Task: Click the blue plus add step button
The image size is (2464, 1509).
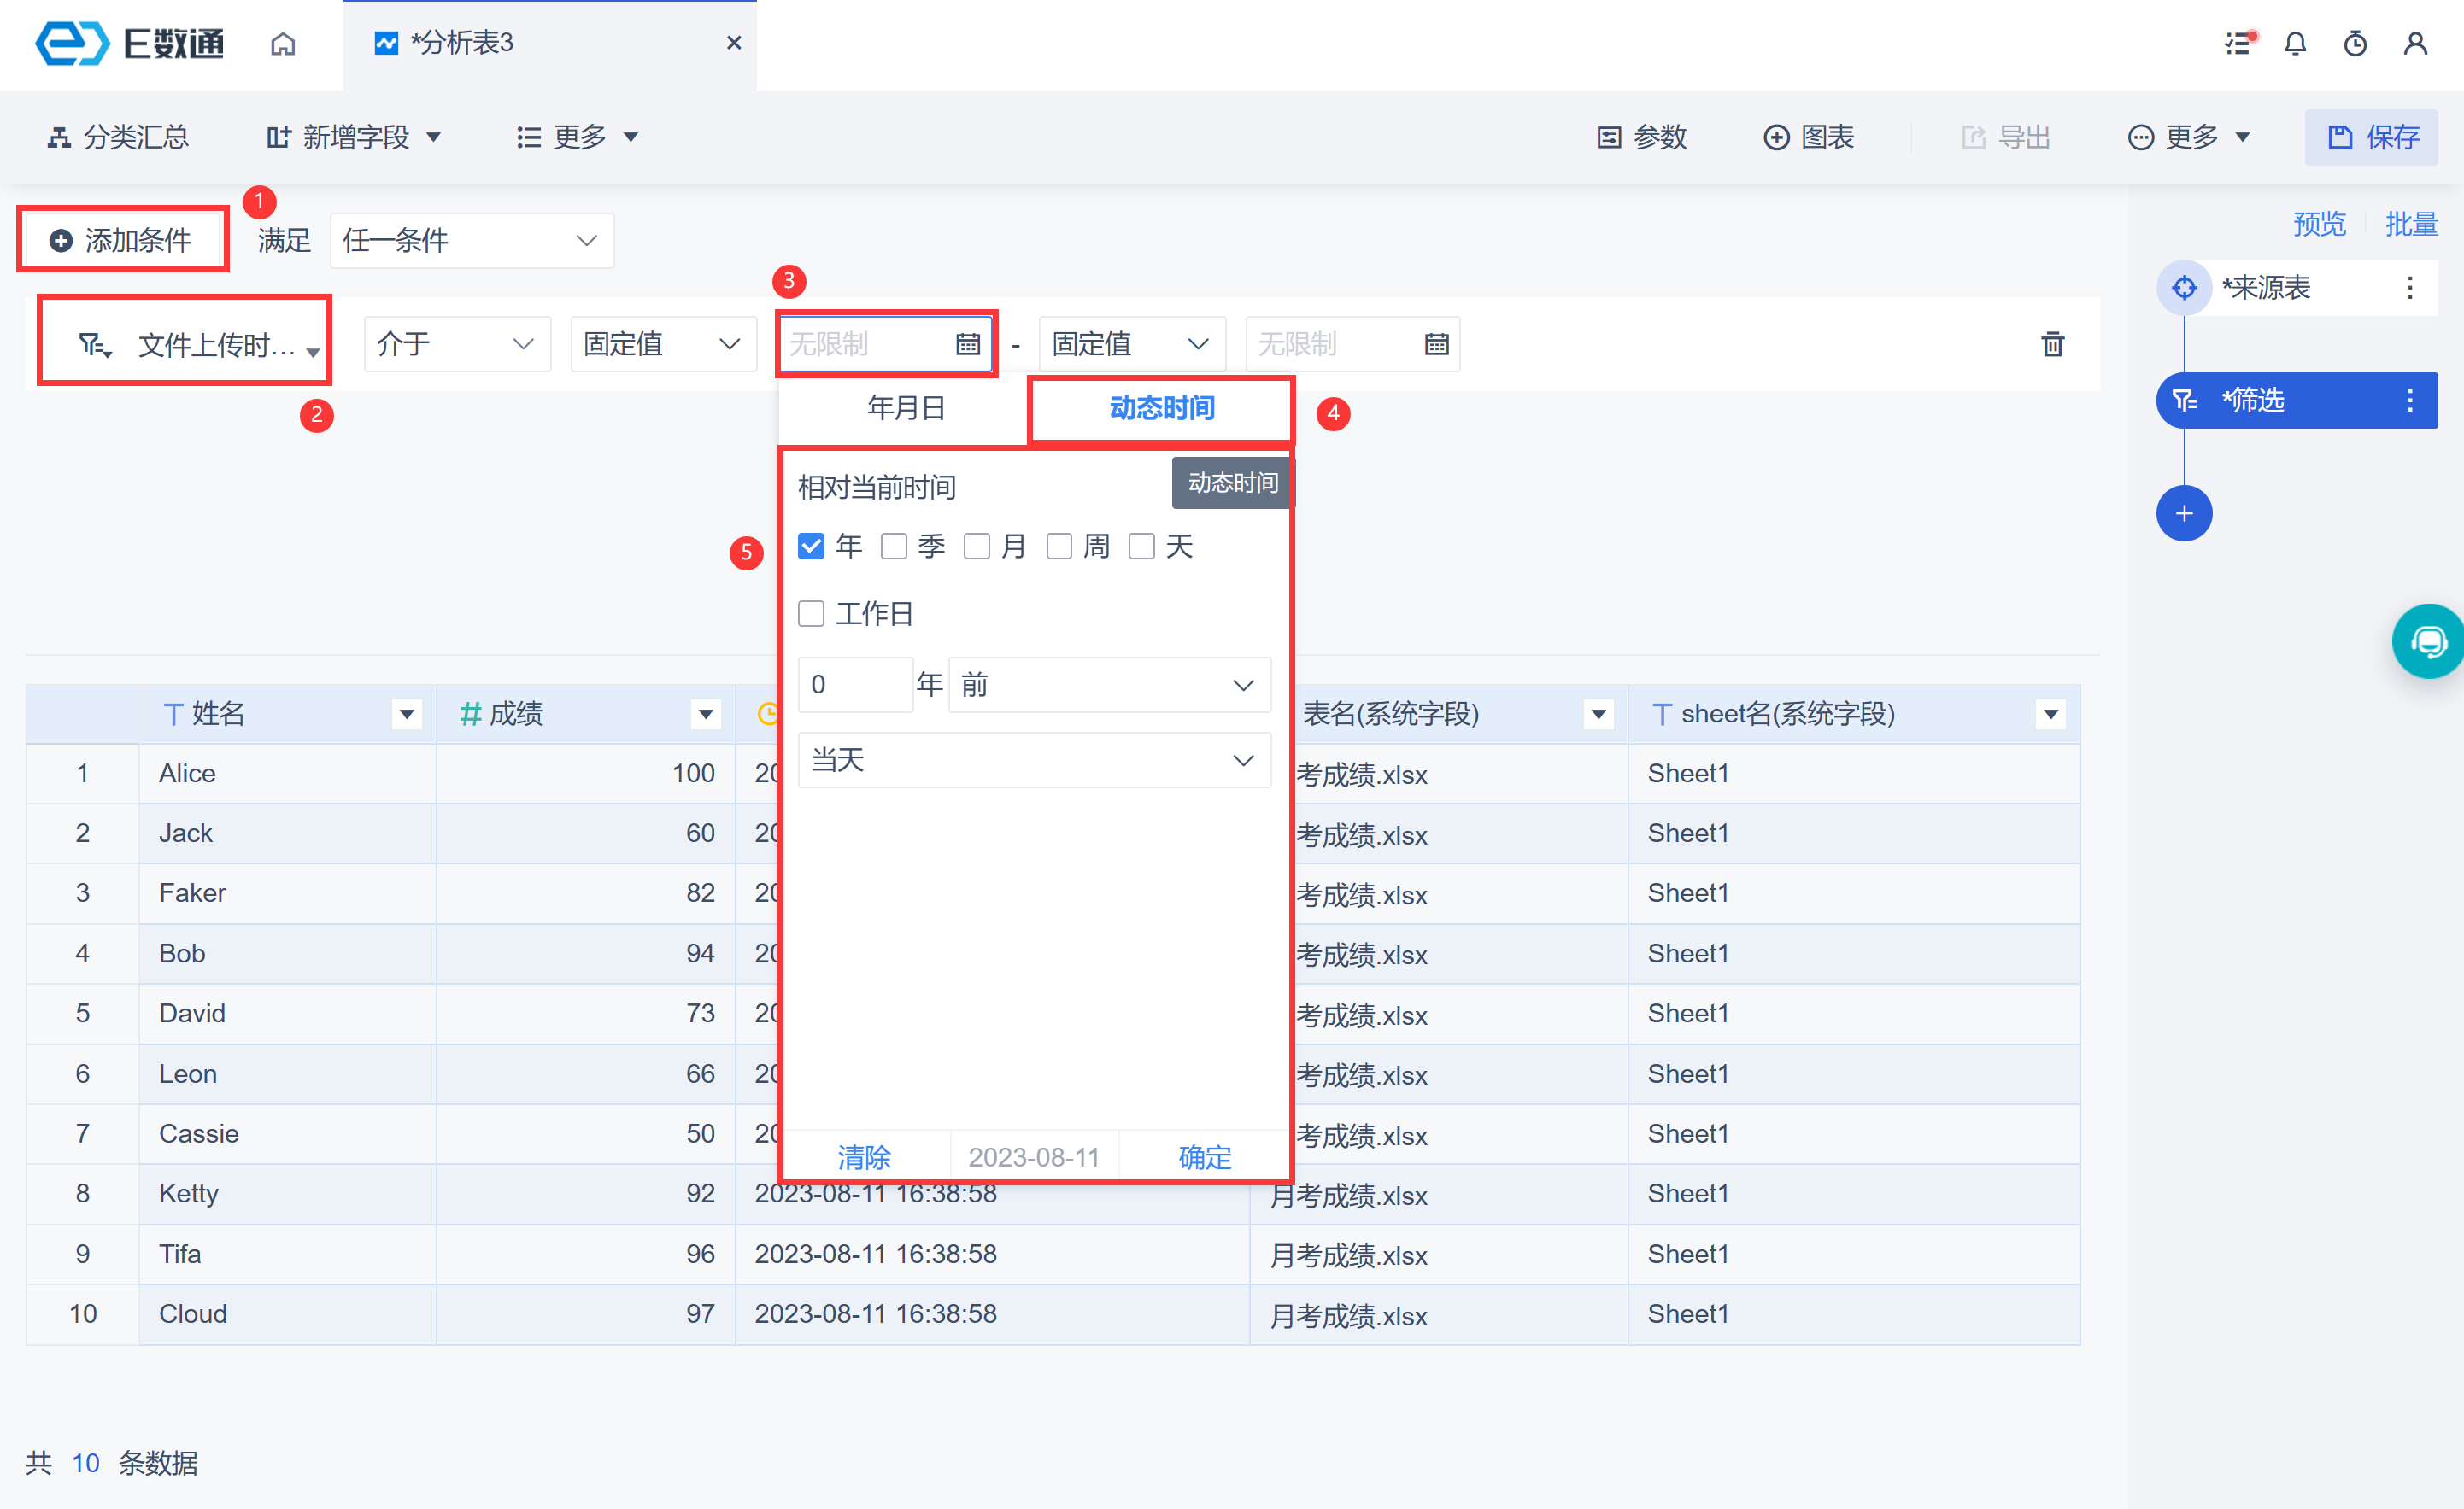Action: coord(2183,513)
